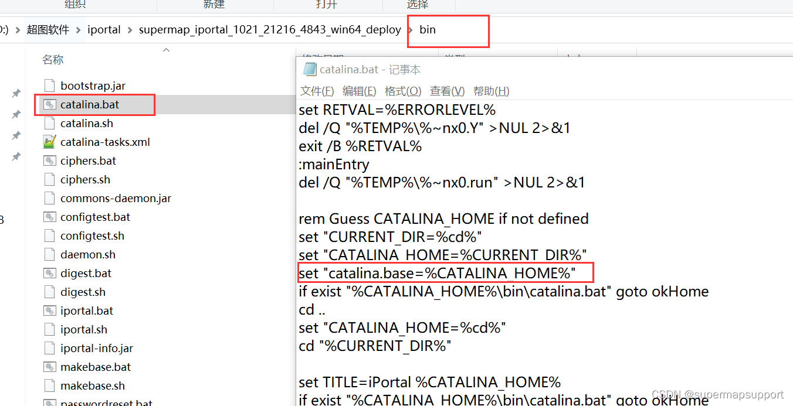
Task: Open the 帮助(H) menu in Notepad
Action: [x=492, y=91]
